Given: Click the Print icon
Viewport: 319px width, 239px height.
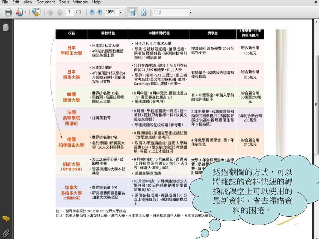Looking at the screenshot, I should coord(8,12).
